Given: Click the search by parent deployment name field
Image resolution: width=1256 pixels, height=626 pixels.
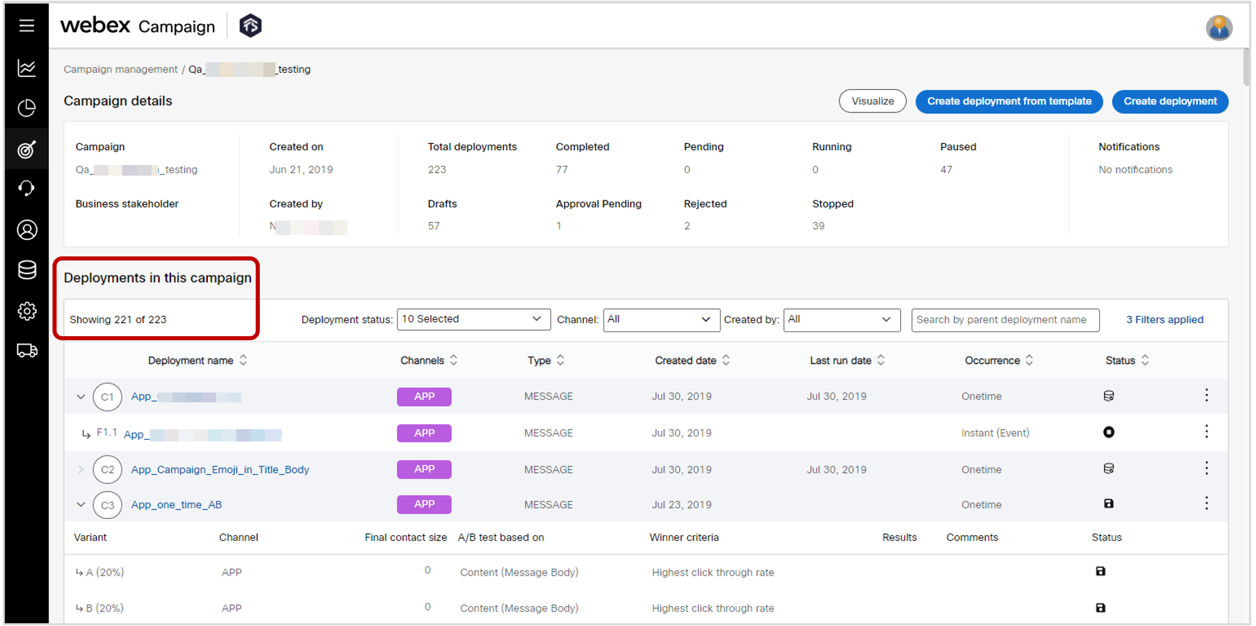Looking at the screenshot, I should coord(1005,320).
